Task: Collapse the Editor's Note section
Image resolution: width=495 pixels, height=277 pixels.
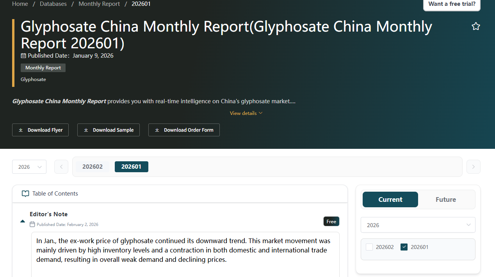Action: 22,221
